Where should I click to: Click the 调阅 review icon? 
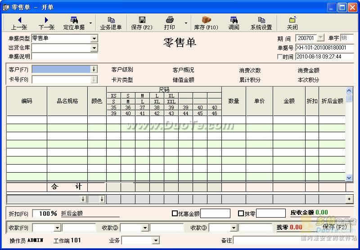click(x=234, y=20)
